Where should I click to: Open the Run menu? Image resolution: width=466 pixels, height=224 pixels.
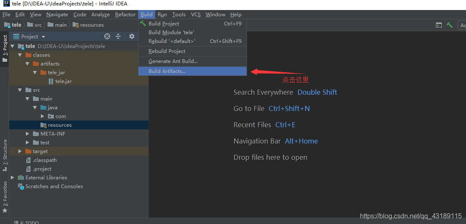coord(162,14)
